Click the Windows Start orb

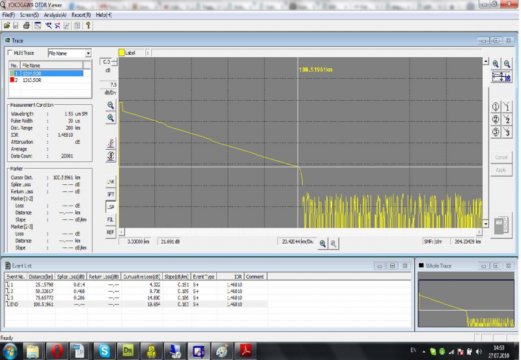10,351
